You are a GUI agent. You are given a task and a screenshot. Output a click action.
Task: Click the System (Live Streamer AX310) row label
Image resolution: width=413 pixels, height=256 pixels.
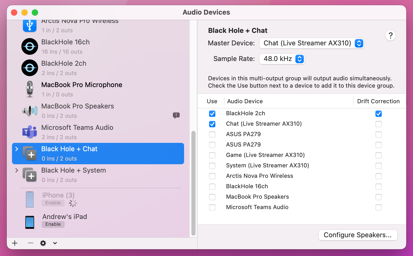coord(268,166)
